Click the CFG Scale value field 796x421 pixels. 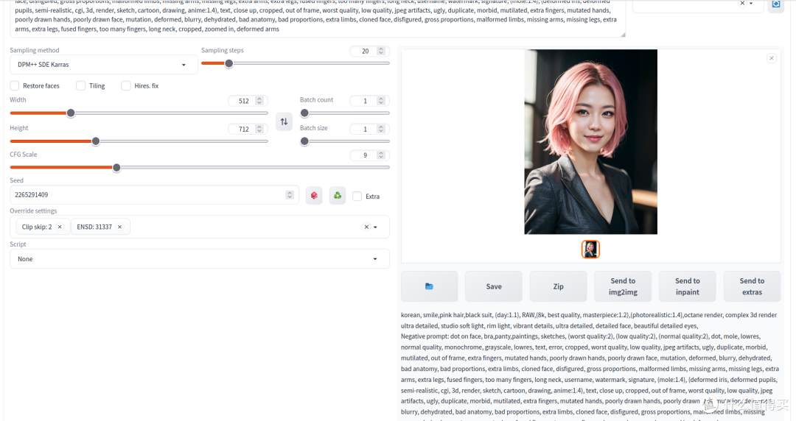click(369, 155)
